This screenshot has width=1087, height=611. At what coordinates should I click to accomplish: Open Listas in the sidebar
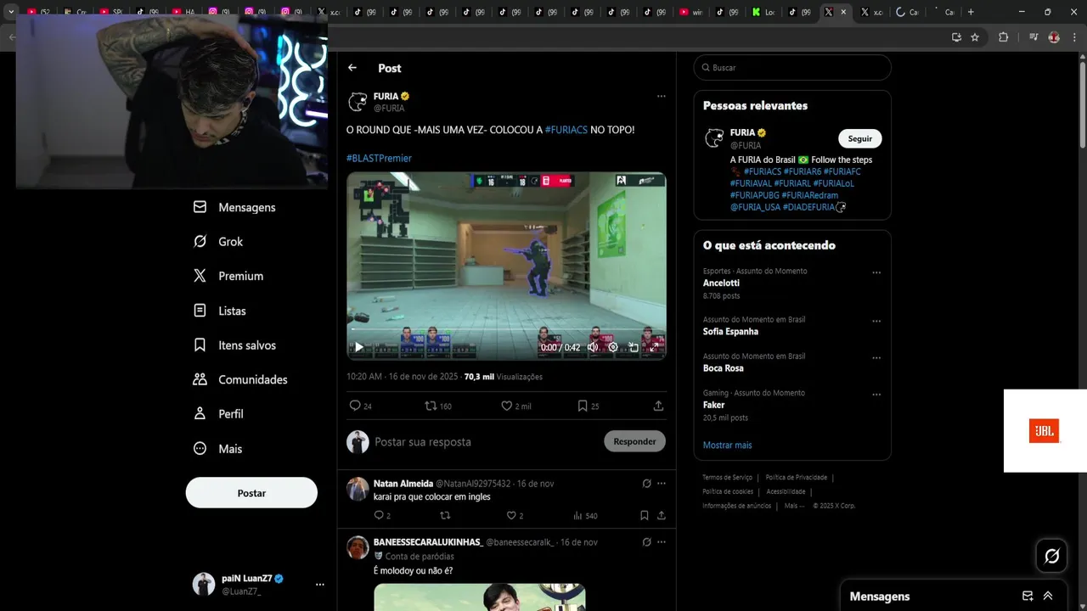(220, 311)
